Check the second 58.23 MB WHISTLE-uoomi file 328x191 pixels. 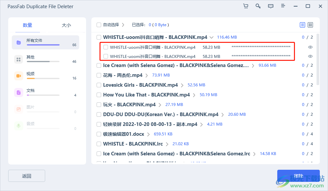[106, 56]
